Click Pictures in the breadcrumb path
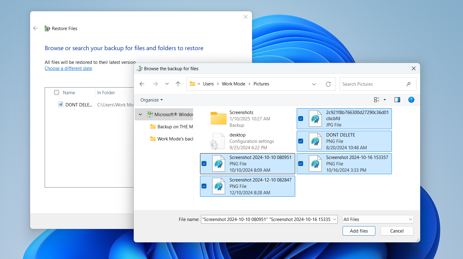The image size is (463, 259). [261, 84]
